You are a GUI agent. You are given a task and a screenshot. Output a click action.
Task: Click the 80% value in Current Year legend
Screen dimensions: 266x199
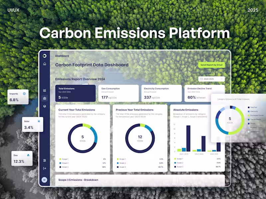tap(104, 167)
